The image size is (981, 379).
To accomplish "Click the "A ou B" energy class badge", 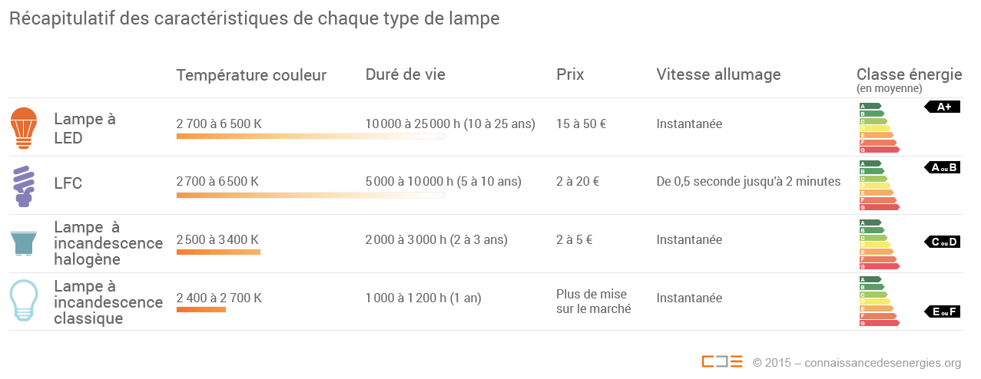I will pos(943,167).
